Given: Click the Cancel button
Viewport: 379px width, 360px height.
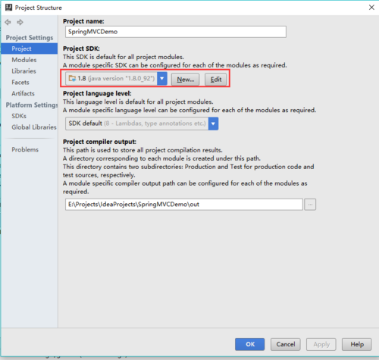Looking at the screenshot, I should 286,344.
